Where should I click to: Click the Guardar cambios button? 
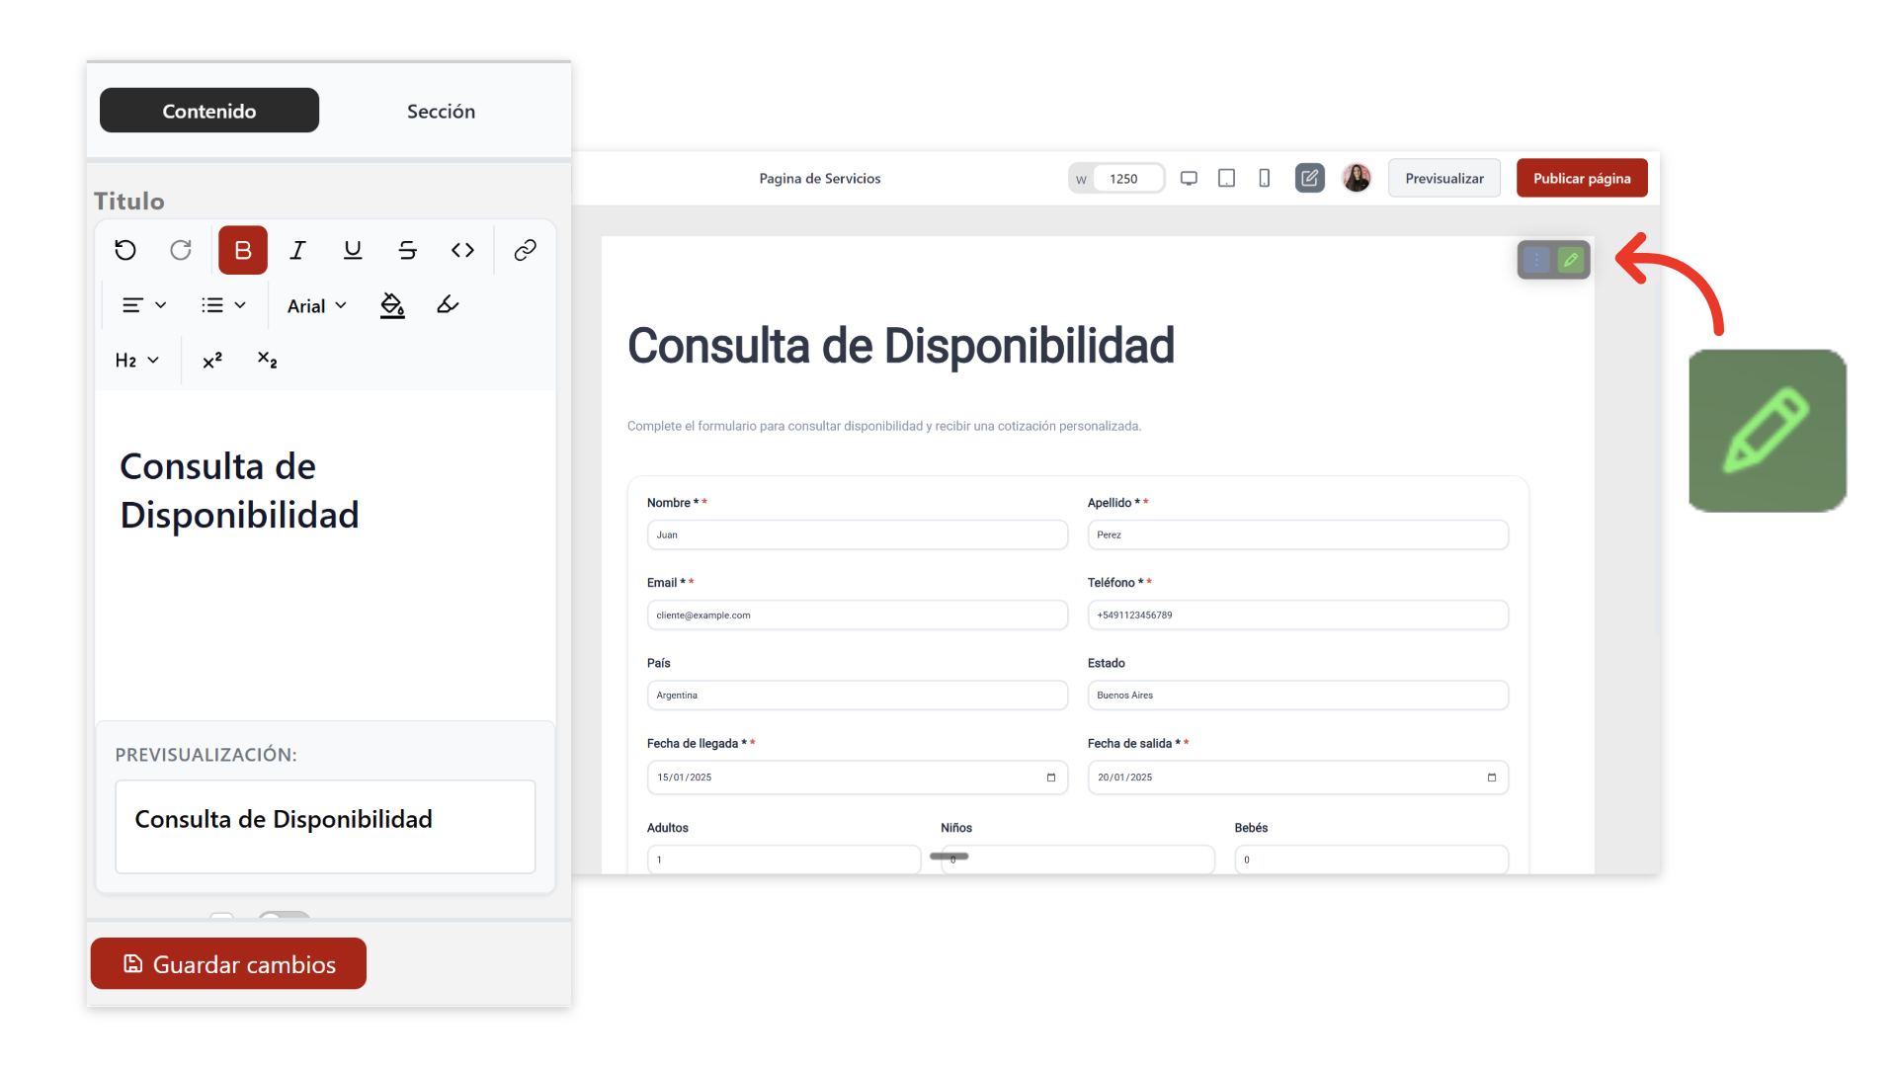point(228,963)
